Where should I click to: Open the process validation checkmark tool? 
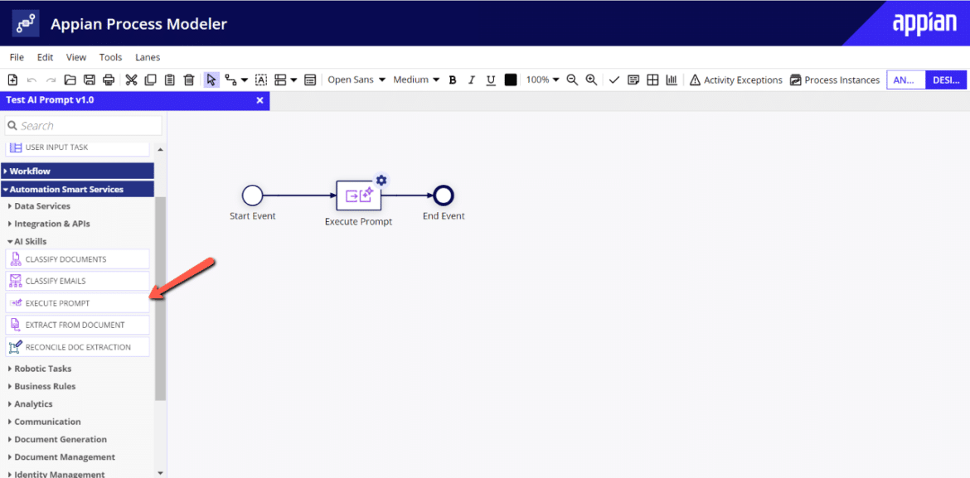pos(614,79)
